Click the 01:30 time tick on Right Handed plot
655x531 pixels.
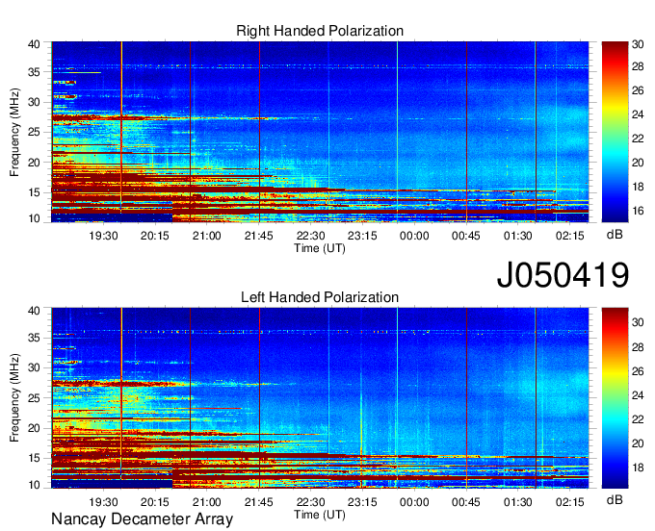(x=518, y=236)
